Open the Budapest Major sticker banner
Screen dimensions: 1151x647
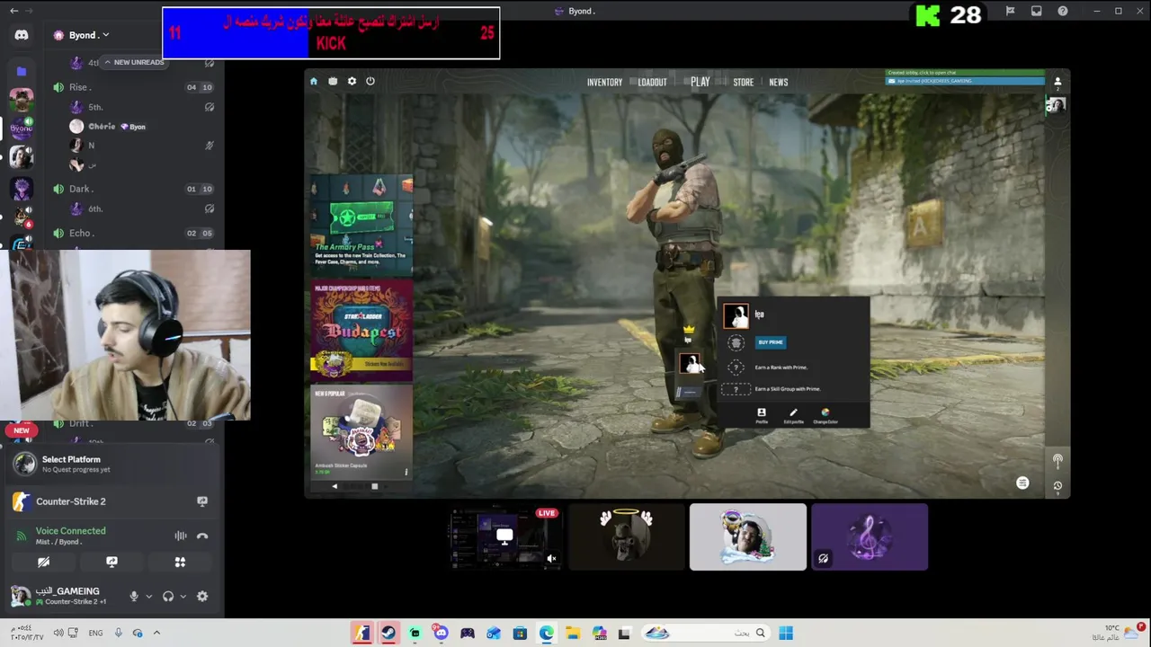tap(361, 329)
